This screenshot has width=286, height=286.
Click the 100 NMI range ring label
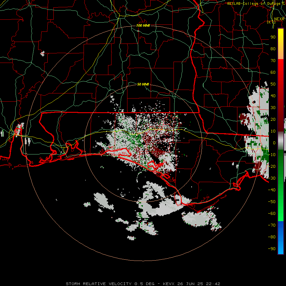pyautogui.click(x=143, y=25)
